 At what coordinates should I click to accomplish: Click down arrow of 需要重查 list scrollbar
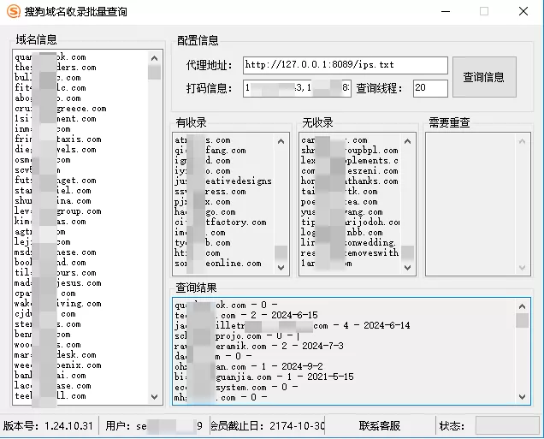click(522, 268)
